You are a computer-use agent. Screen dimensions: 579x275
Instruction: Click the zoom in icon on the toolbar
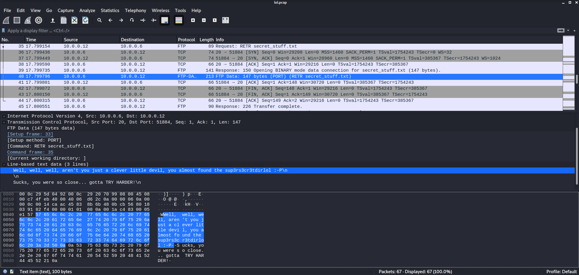coord(193,20)
